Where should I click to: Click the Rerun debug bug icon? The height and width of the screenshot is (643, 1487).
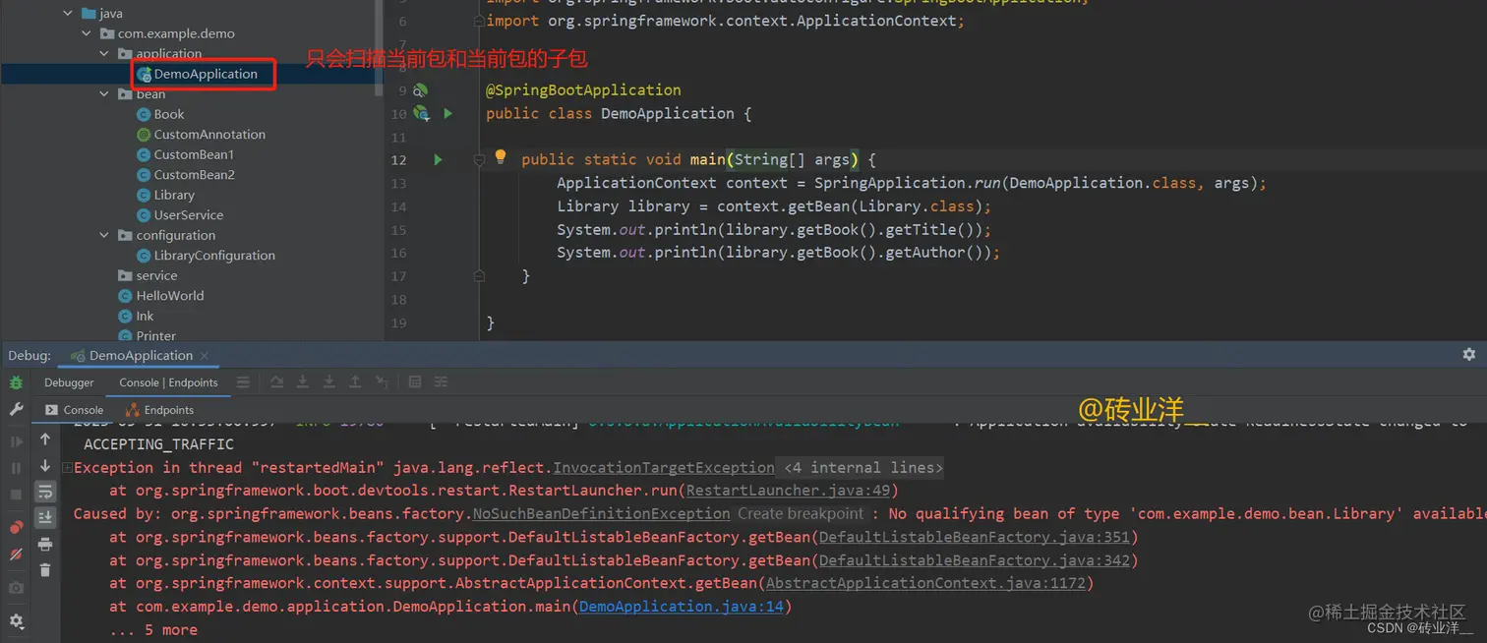(16, 382)
